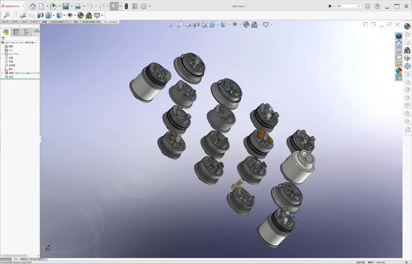Open the SOLIDWORKS CAM command tab
Screen dimensions: 412x264
point(91,22)
